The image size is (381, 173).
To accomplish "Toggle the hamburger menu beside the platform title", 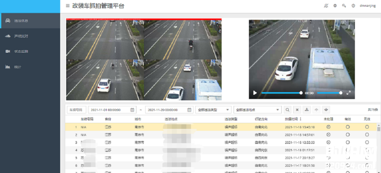I will point(68,6).
